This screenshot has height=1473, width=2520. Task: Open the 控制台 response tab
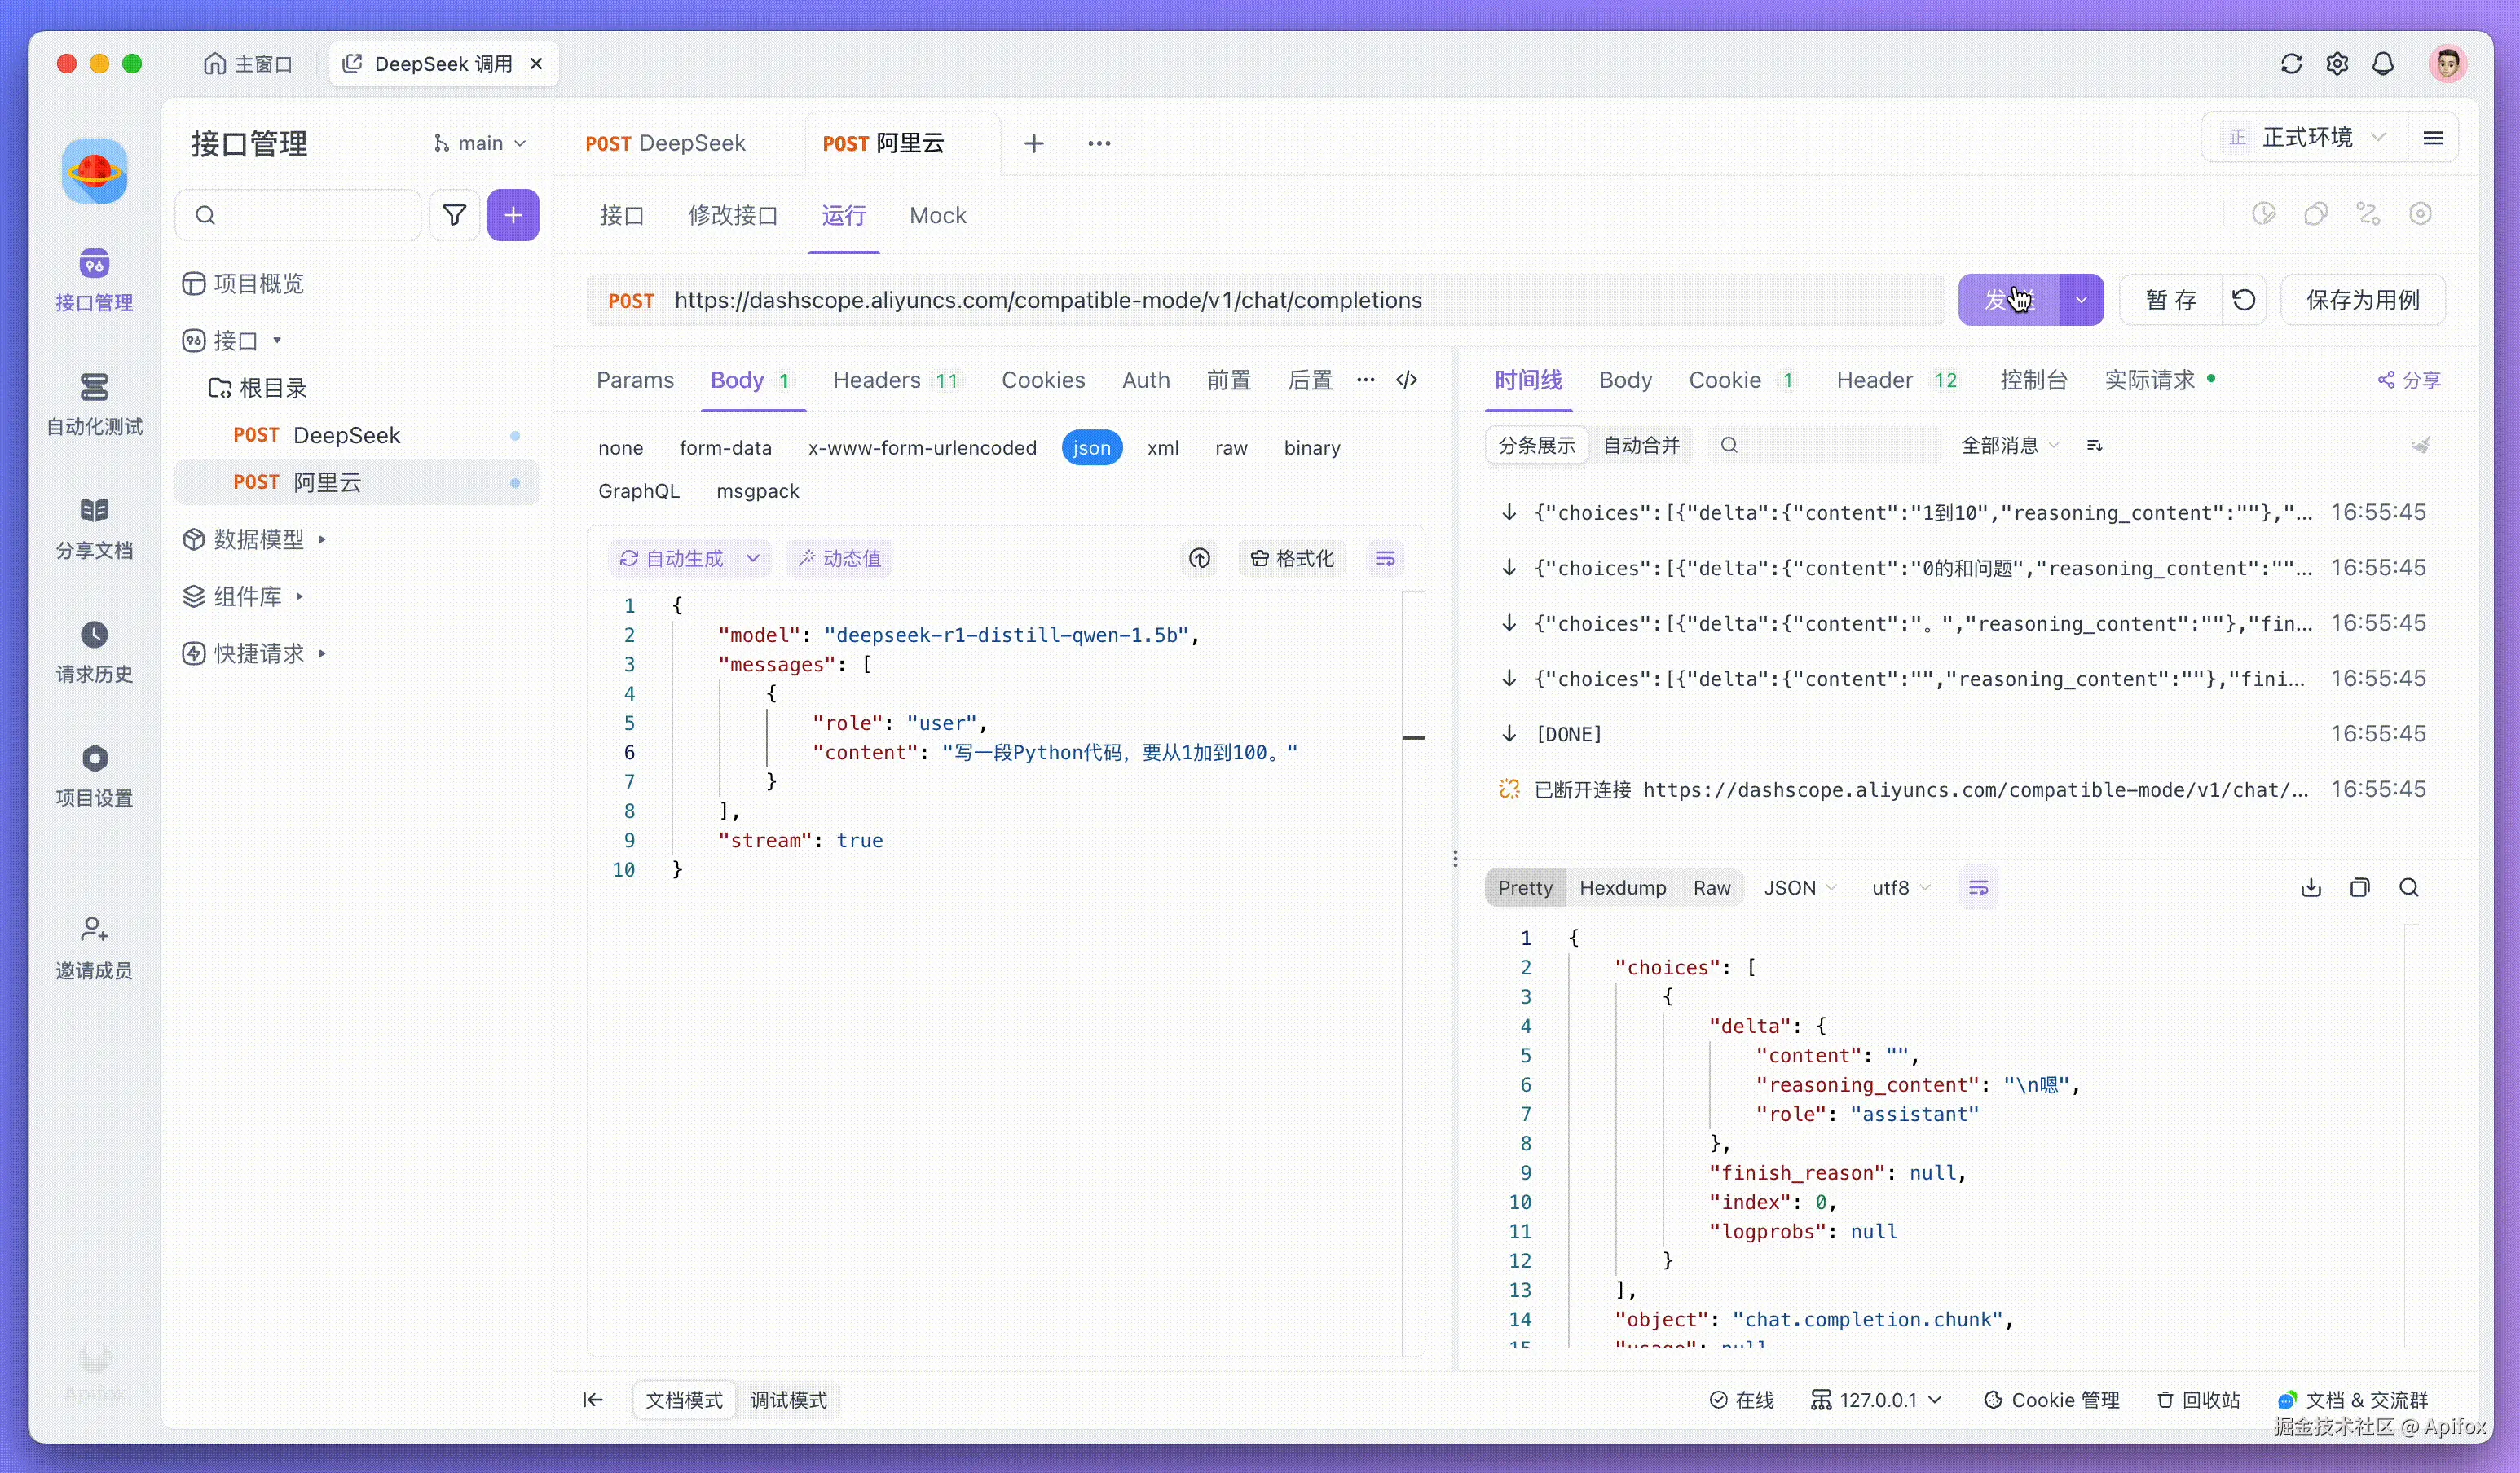point(2034,380)
